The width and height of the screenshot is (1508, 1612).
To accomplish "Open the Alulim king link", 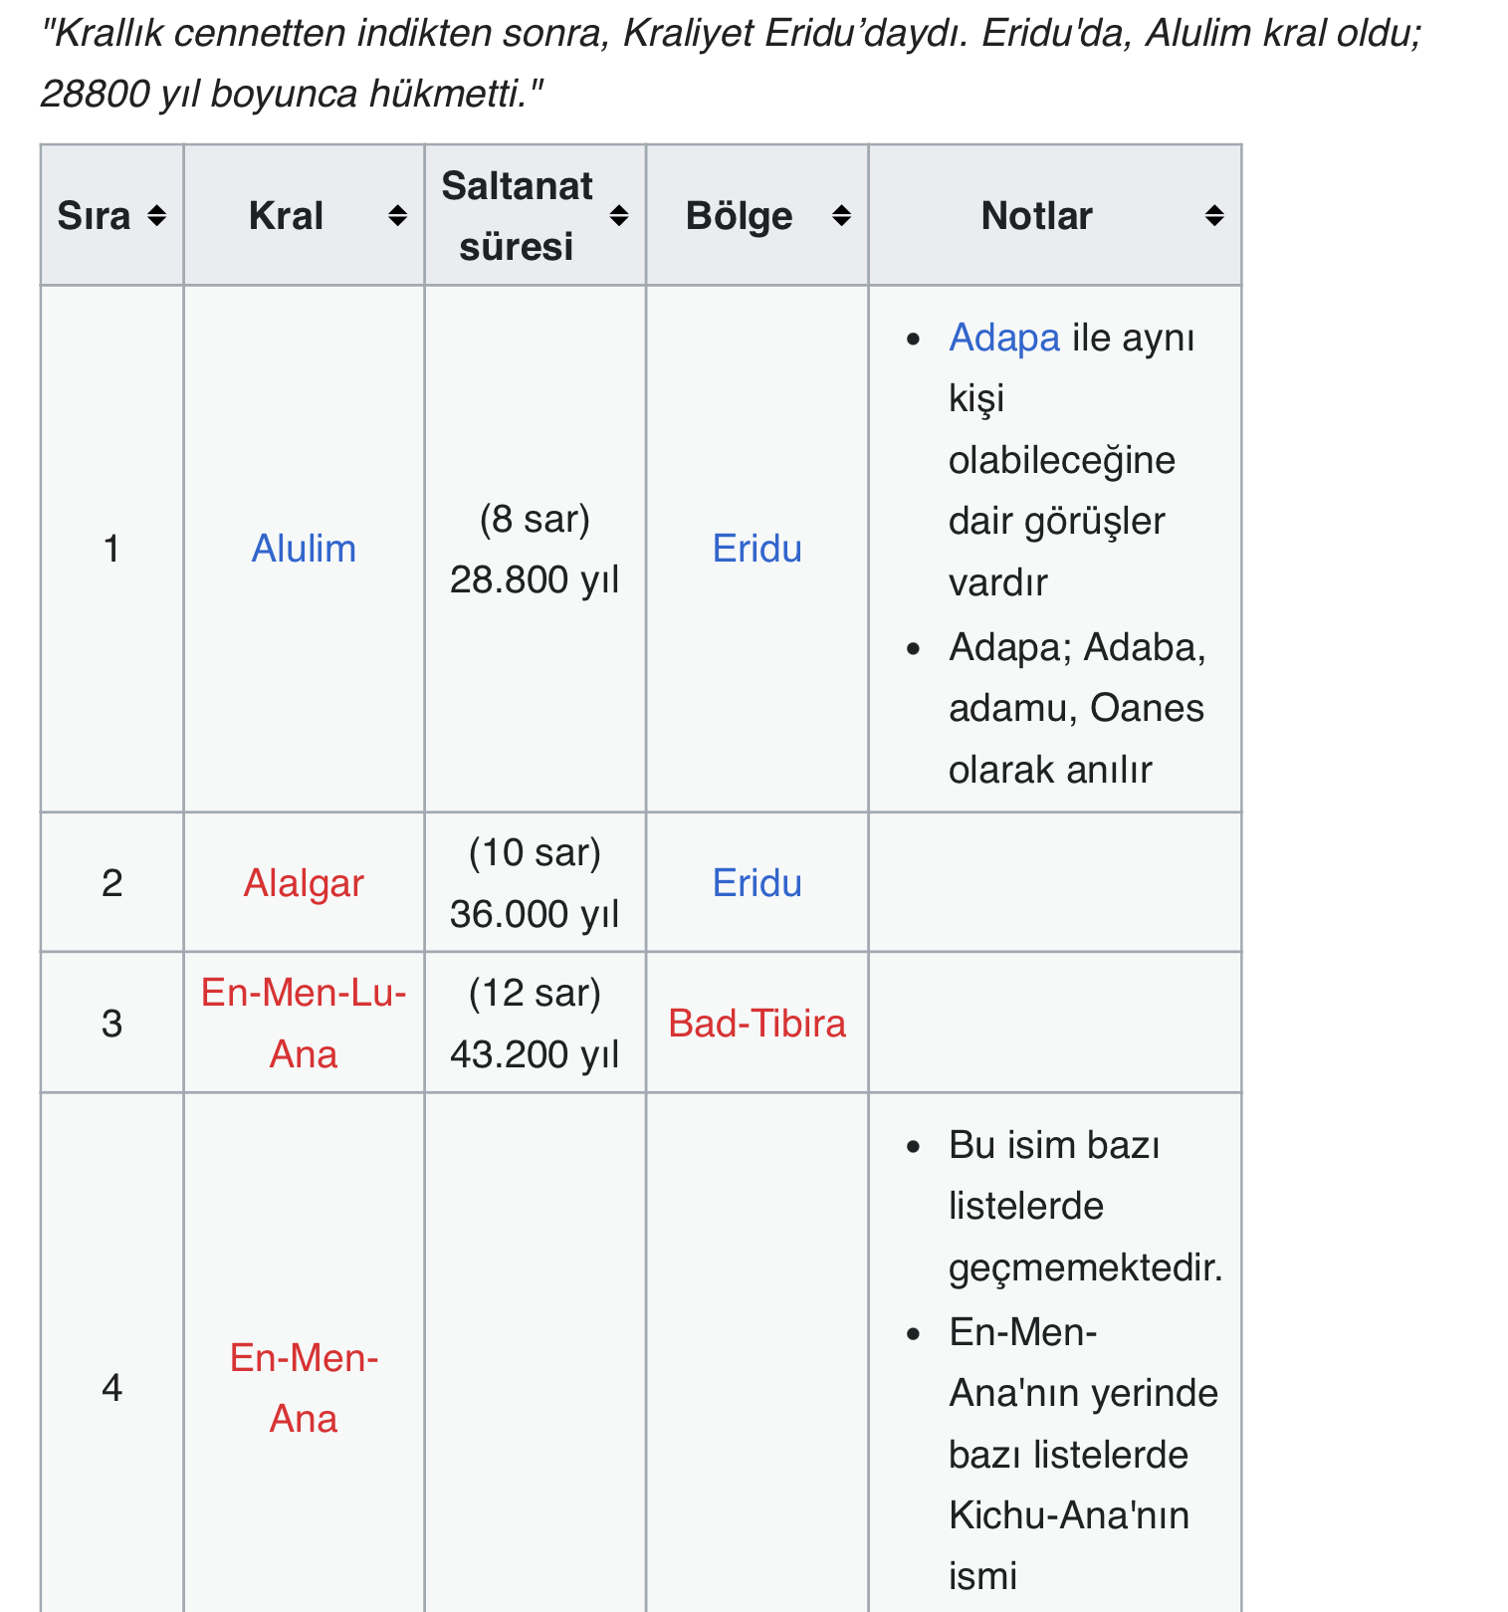I will [x=304, y=549].
